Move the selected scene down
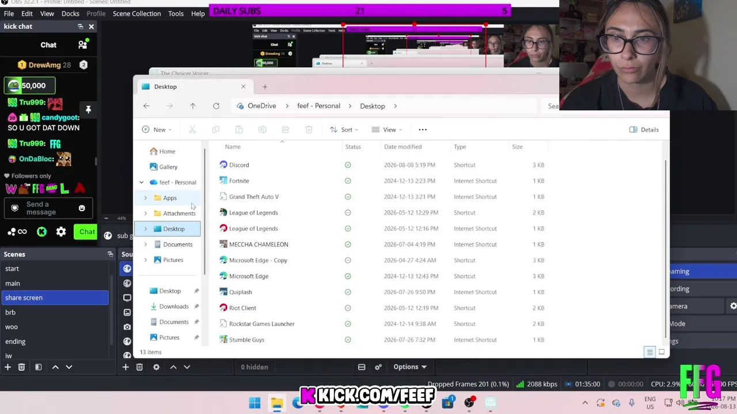The width and height of the screenshot is (737, 414). (69, 367)
